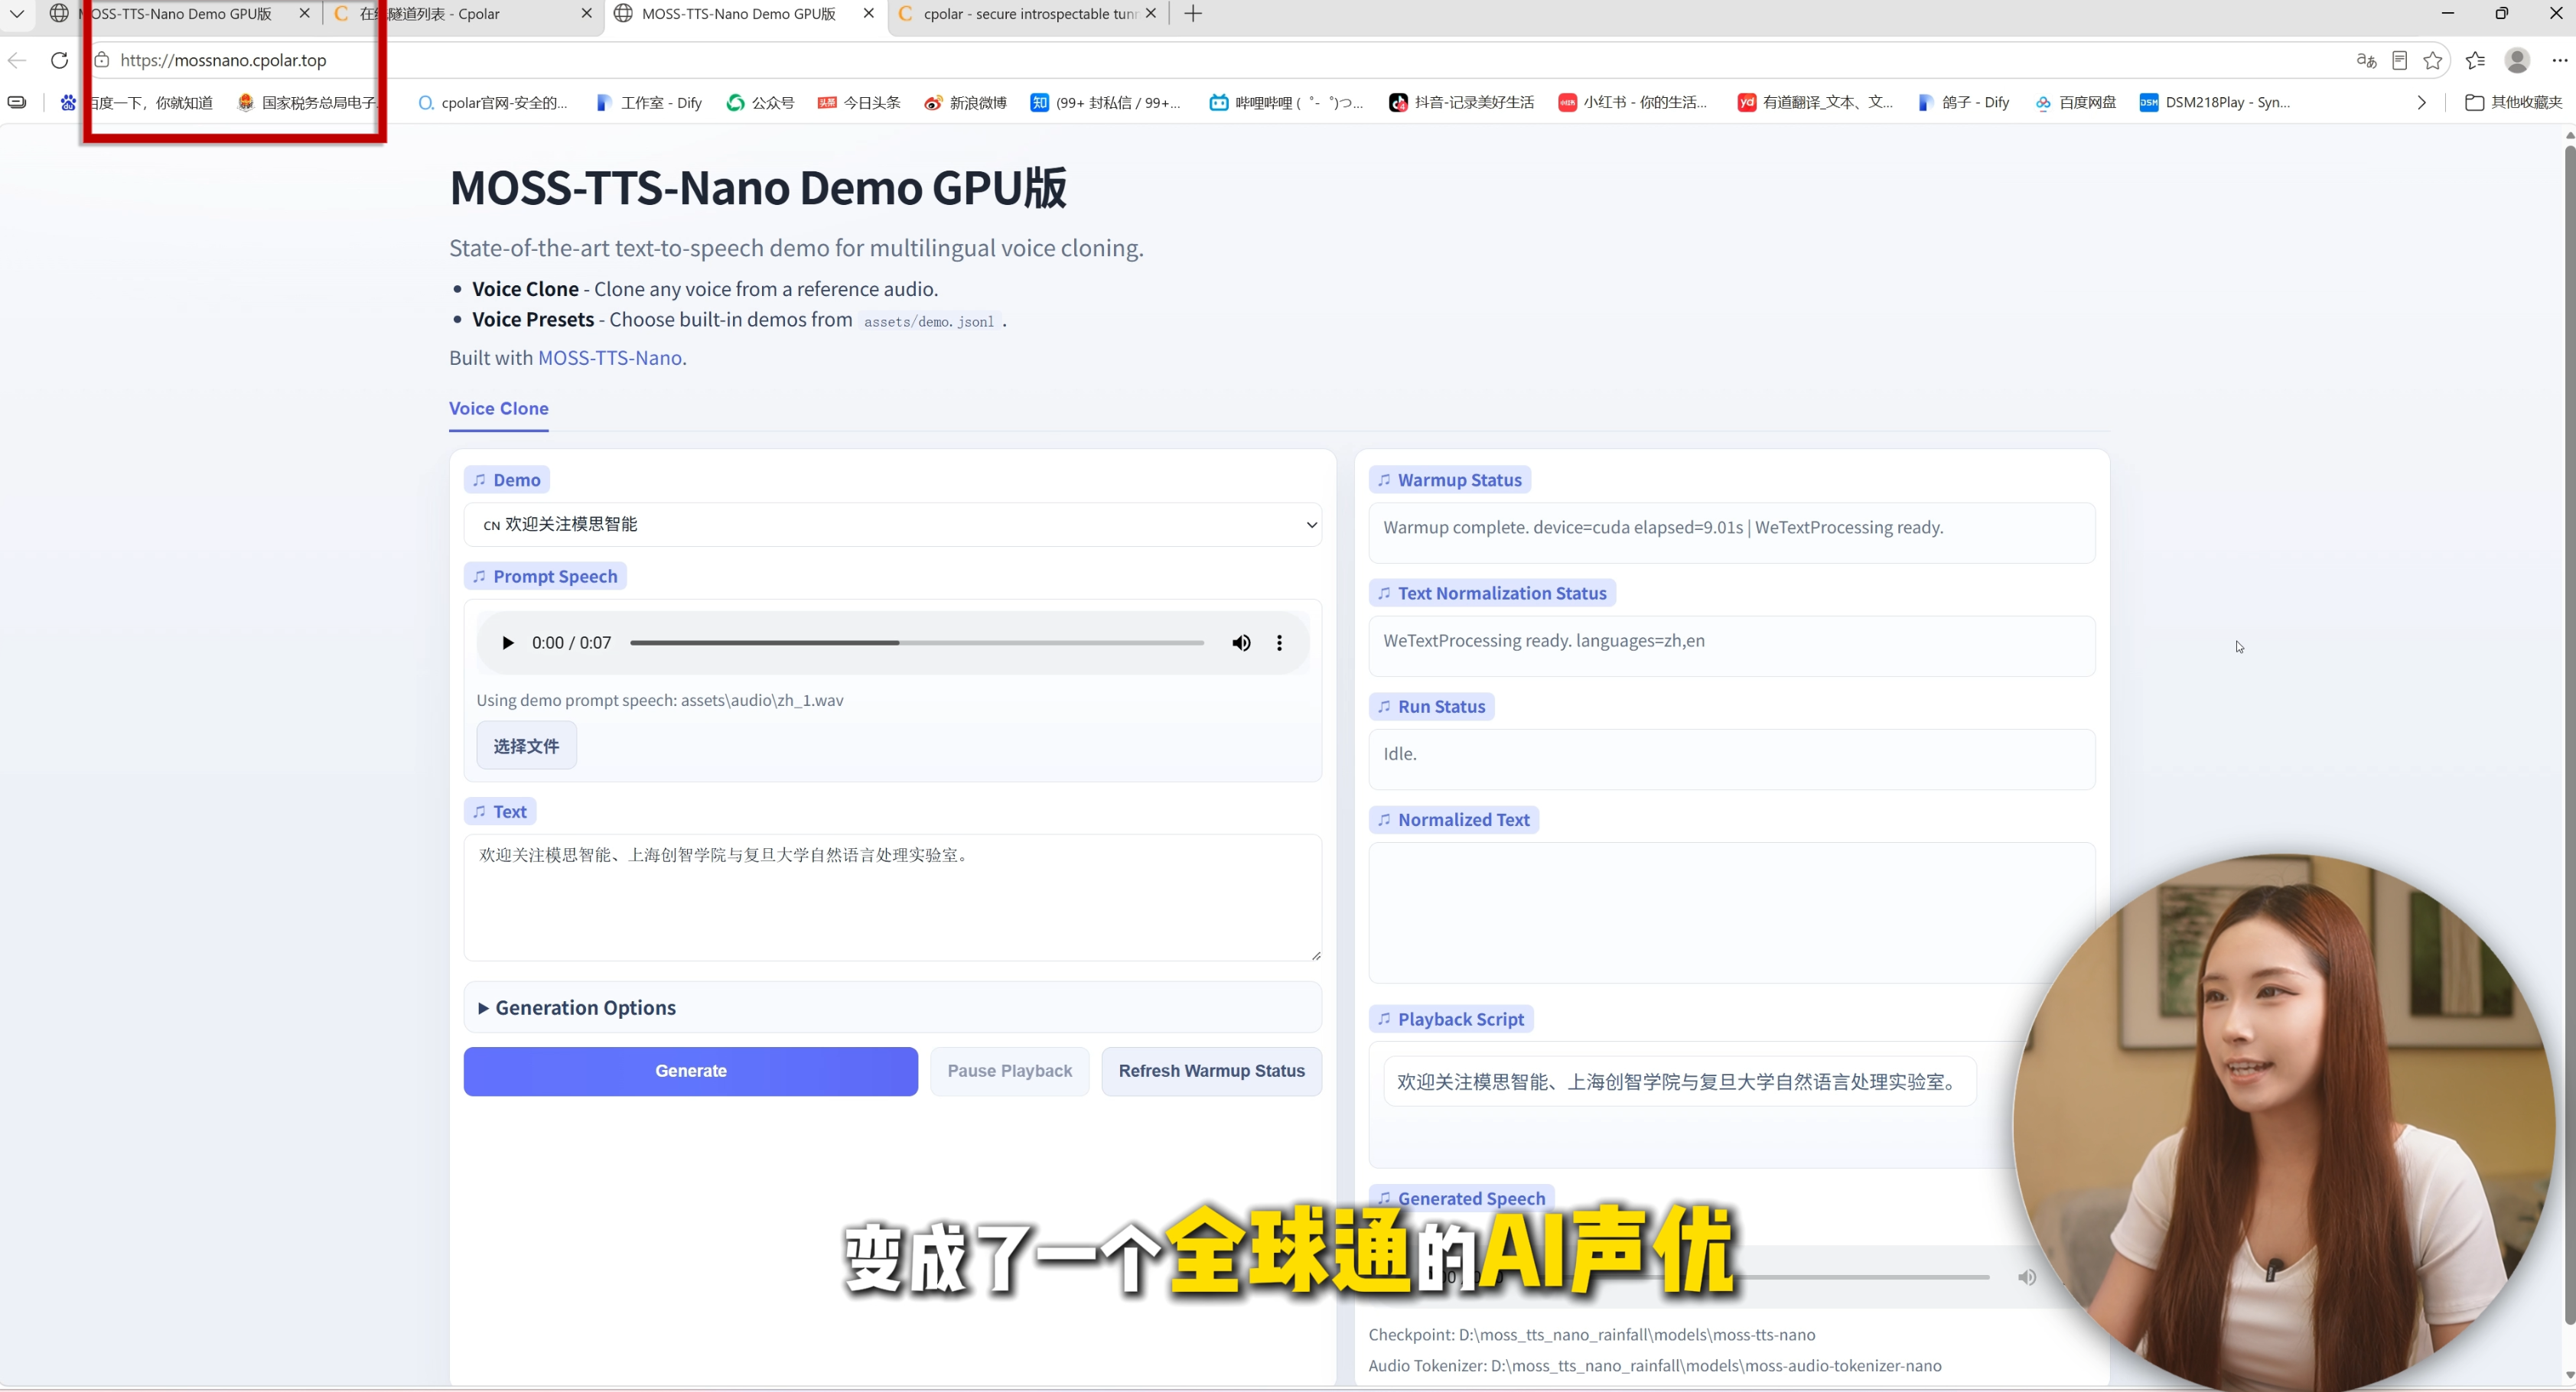
Task: Open the browser profile avatar
Action: click(x=2517, y=60)
